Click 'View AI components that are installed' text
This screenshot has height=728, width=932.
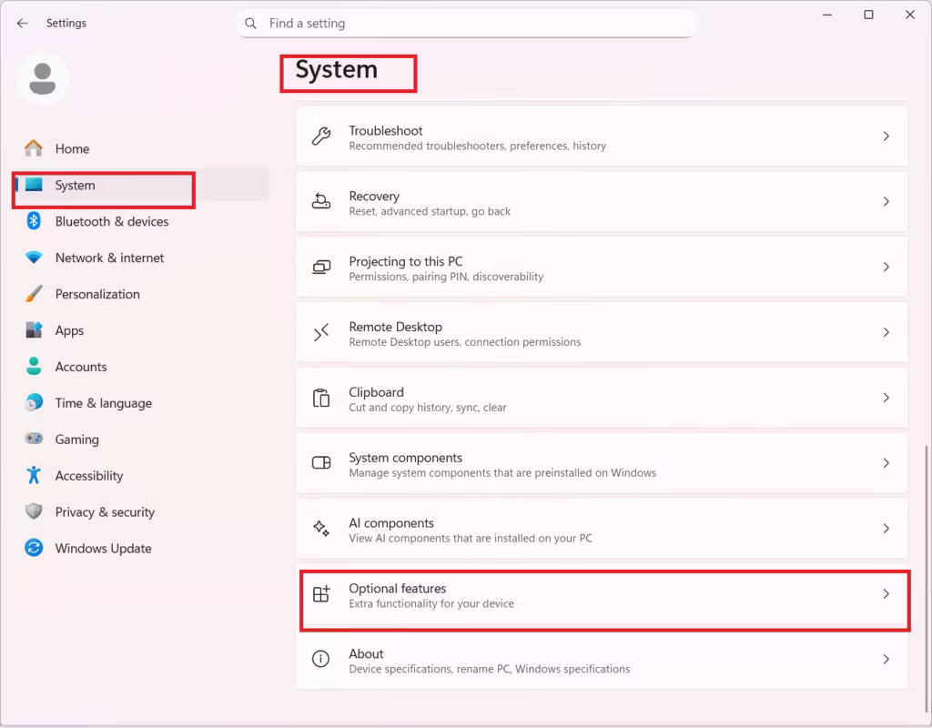coord(471,539)
